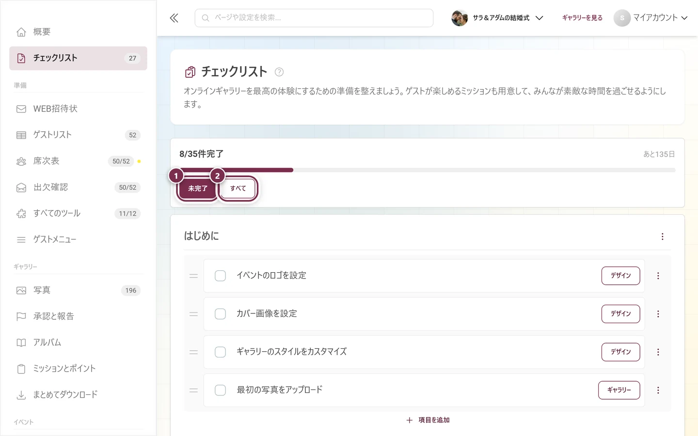Open 承認と報告 from the sidebar

(78, 316)
